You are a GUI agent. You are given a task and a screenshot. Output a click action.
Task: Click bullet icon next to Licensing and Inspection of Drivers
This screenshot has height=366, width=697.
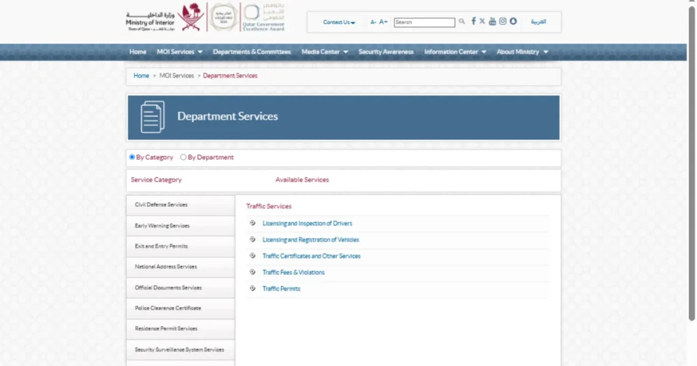tap(253, 223)
